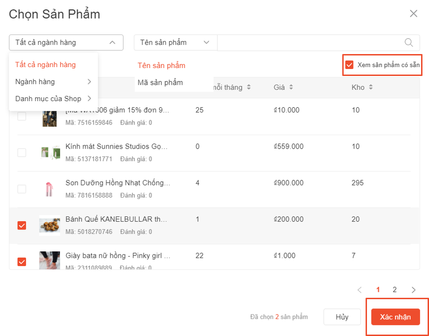429x336 pixels.
Task: Sort by Kho column arrows
Action: click(x=371, y=87)
